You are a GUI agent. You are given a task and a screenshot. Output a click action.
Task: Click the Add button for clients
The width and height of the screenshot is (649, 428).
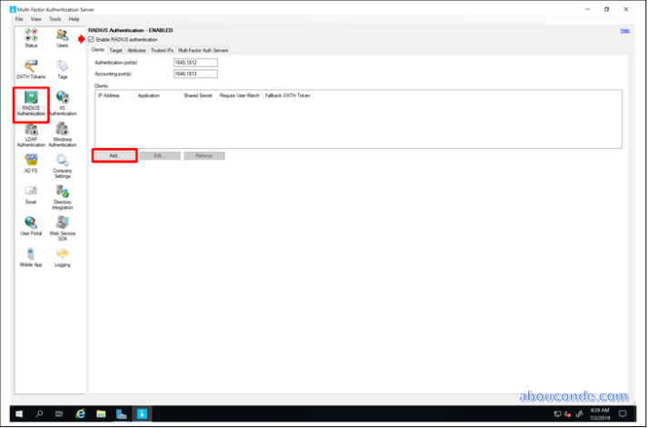click(x=115, y=155)
